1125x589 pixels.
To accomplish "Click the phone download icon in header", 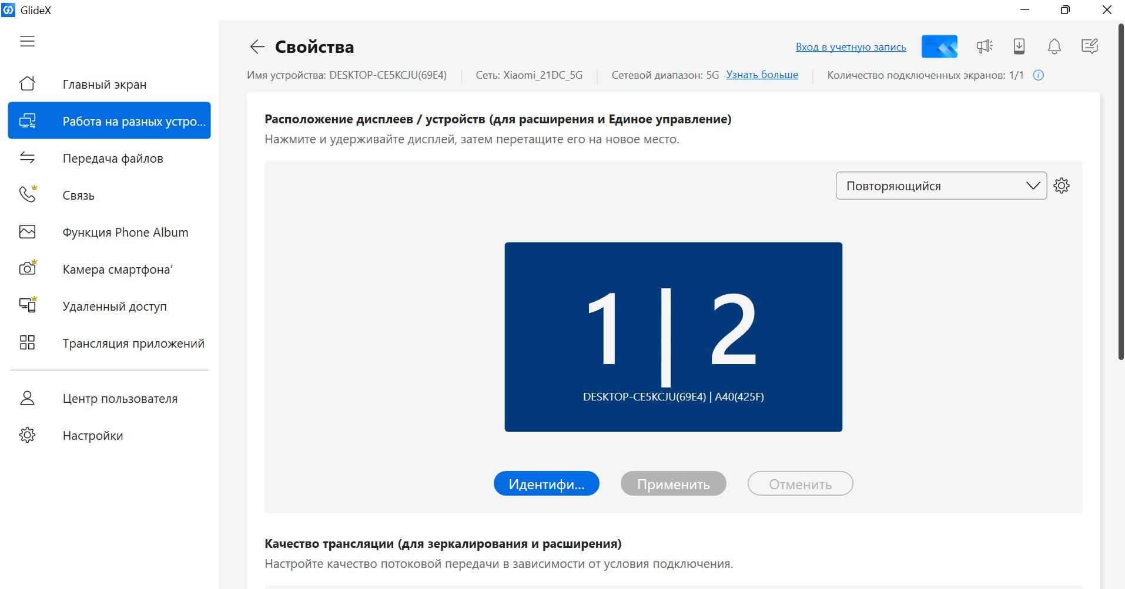I will point(1019,46).
